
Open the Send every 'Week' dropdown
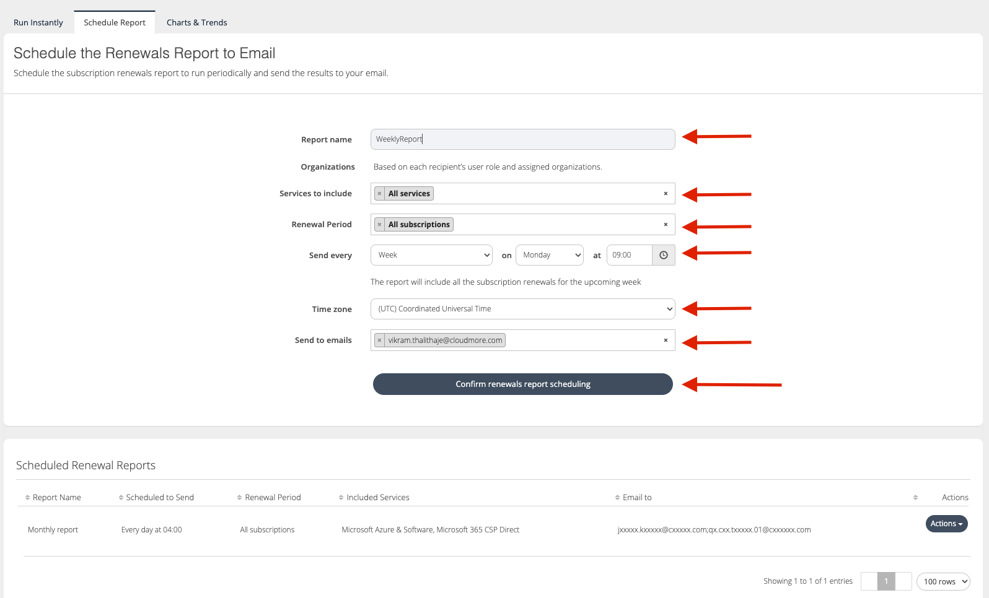coord(431,255)
